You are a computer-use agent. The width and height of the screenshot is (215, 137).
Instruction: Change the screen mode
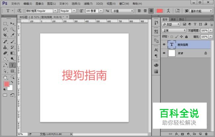(x=12, y=95)
